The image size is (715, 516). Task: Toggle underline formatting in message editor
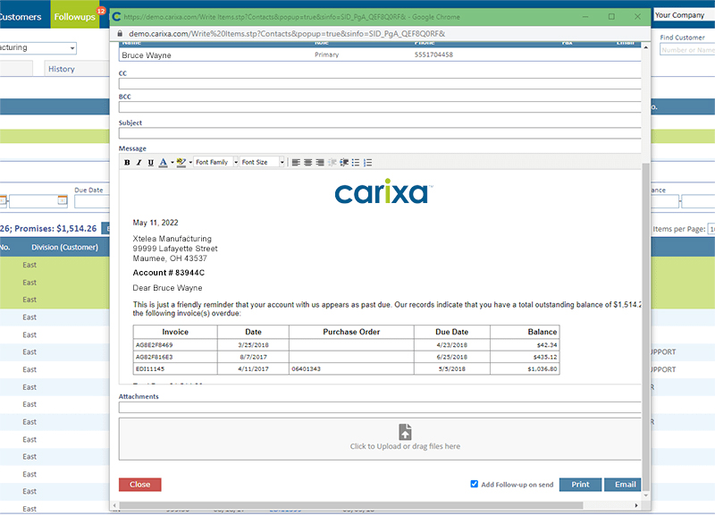coord(151,163)
